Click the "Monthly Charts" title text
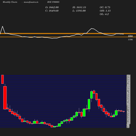This screenshot has height=136, width=136. [x=10, y=2]
